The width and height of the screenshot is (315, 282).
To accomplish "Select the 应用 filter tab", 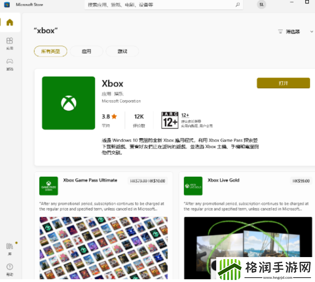I will coord(87,51).
